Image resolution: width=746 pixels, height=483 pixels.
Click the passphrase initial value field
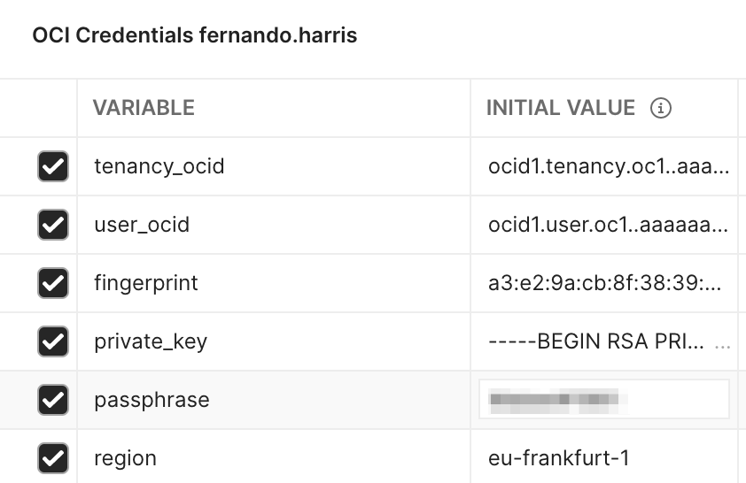[603, 400]
